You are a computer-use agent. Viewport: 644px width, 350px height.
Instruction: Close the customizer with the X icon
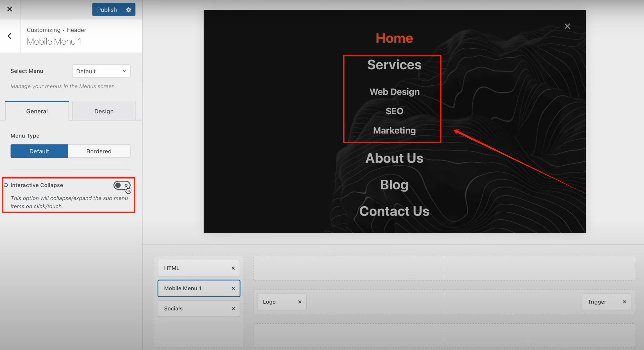10,9
